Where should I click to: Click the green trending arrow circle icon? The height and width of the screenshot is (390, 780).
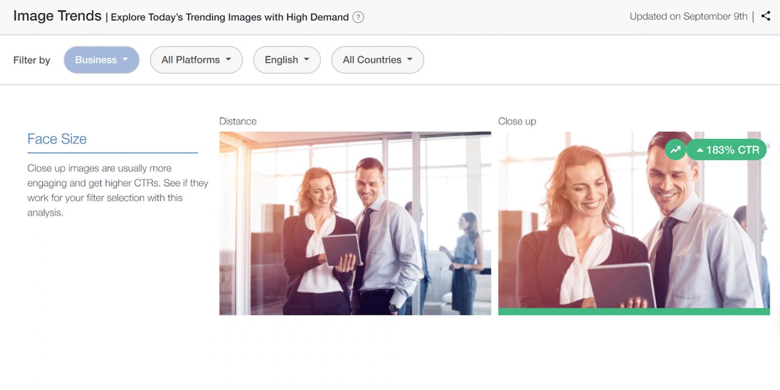(675, 150)
